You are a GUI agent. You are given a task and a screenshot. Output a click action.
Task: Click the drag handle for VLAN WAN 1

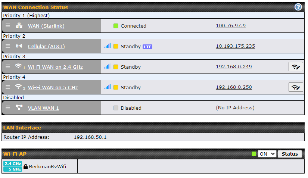[x=8, y=107]
